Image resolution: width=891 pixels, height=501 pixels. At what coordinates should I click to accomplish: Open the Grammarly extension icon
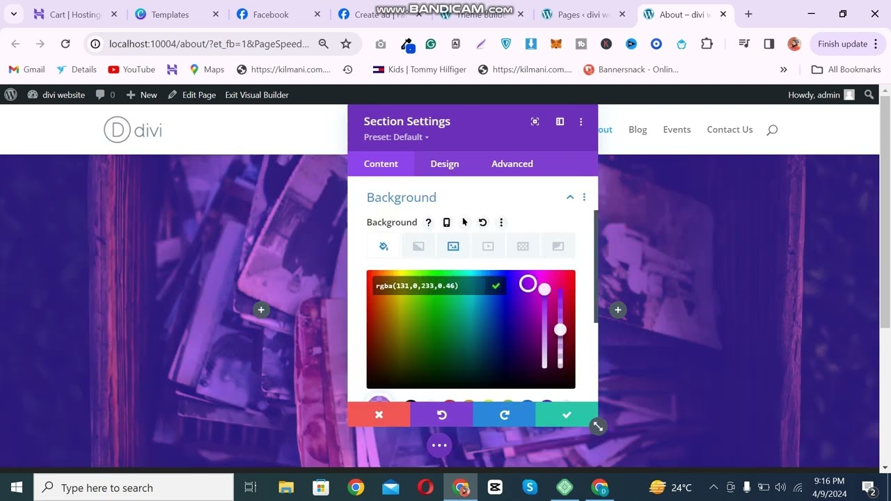click(x=431, y=44)
